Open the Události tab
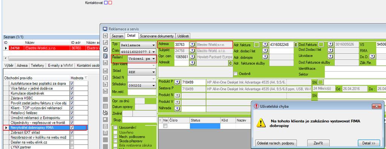 click(x=183, y=36)
